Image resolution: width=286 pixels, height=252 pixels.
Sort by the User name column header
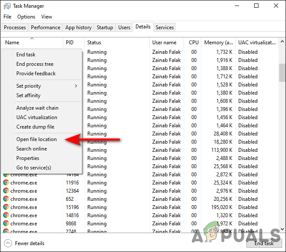[x=166, y=43]
